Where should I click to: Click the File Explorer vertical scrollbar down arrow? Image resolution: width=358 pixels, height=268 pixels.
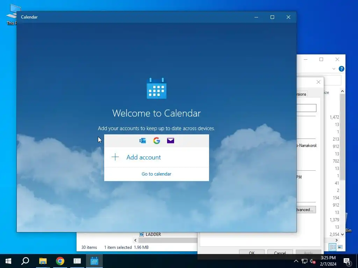click(342, 234)
